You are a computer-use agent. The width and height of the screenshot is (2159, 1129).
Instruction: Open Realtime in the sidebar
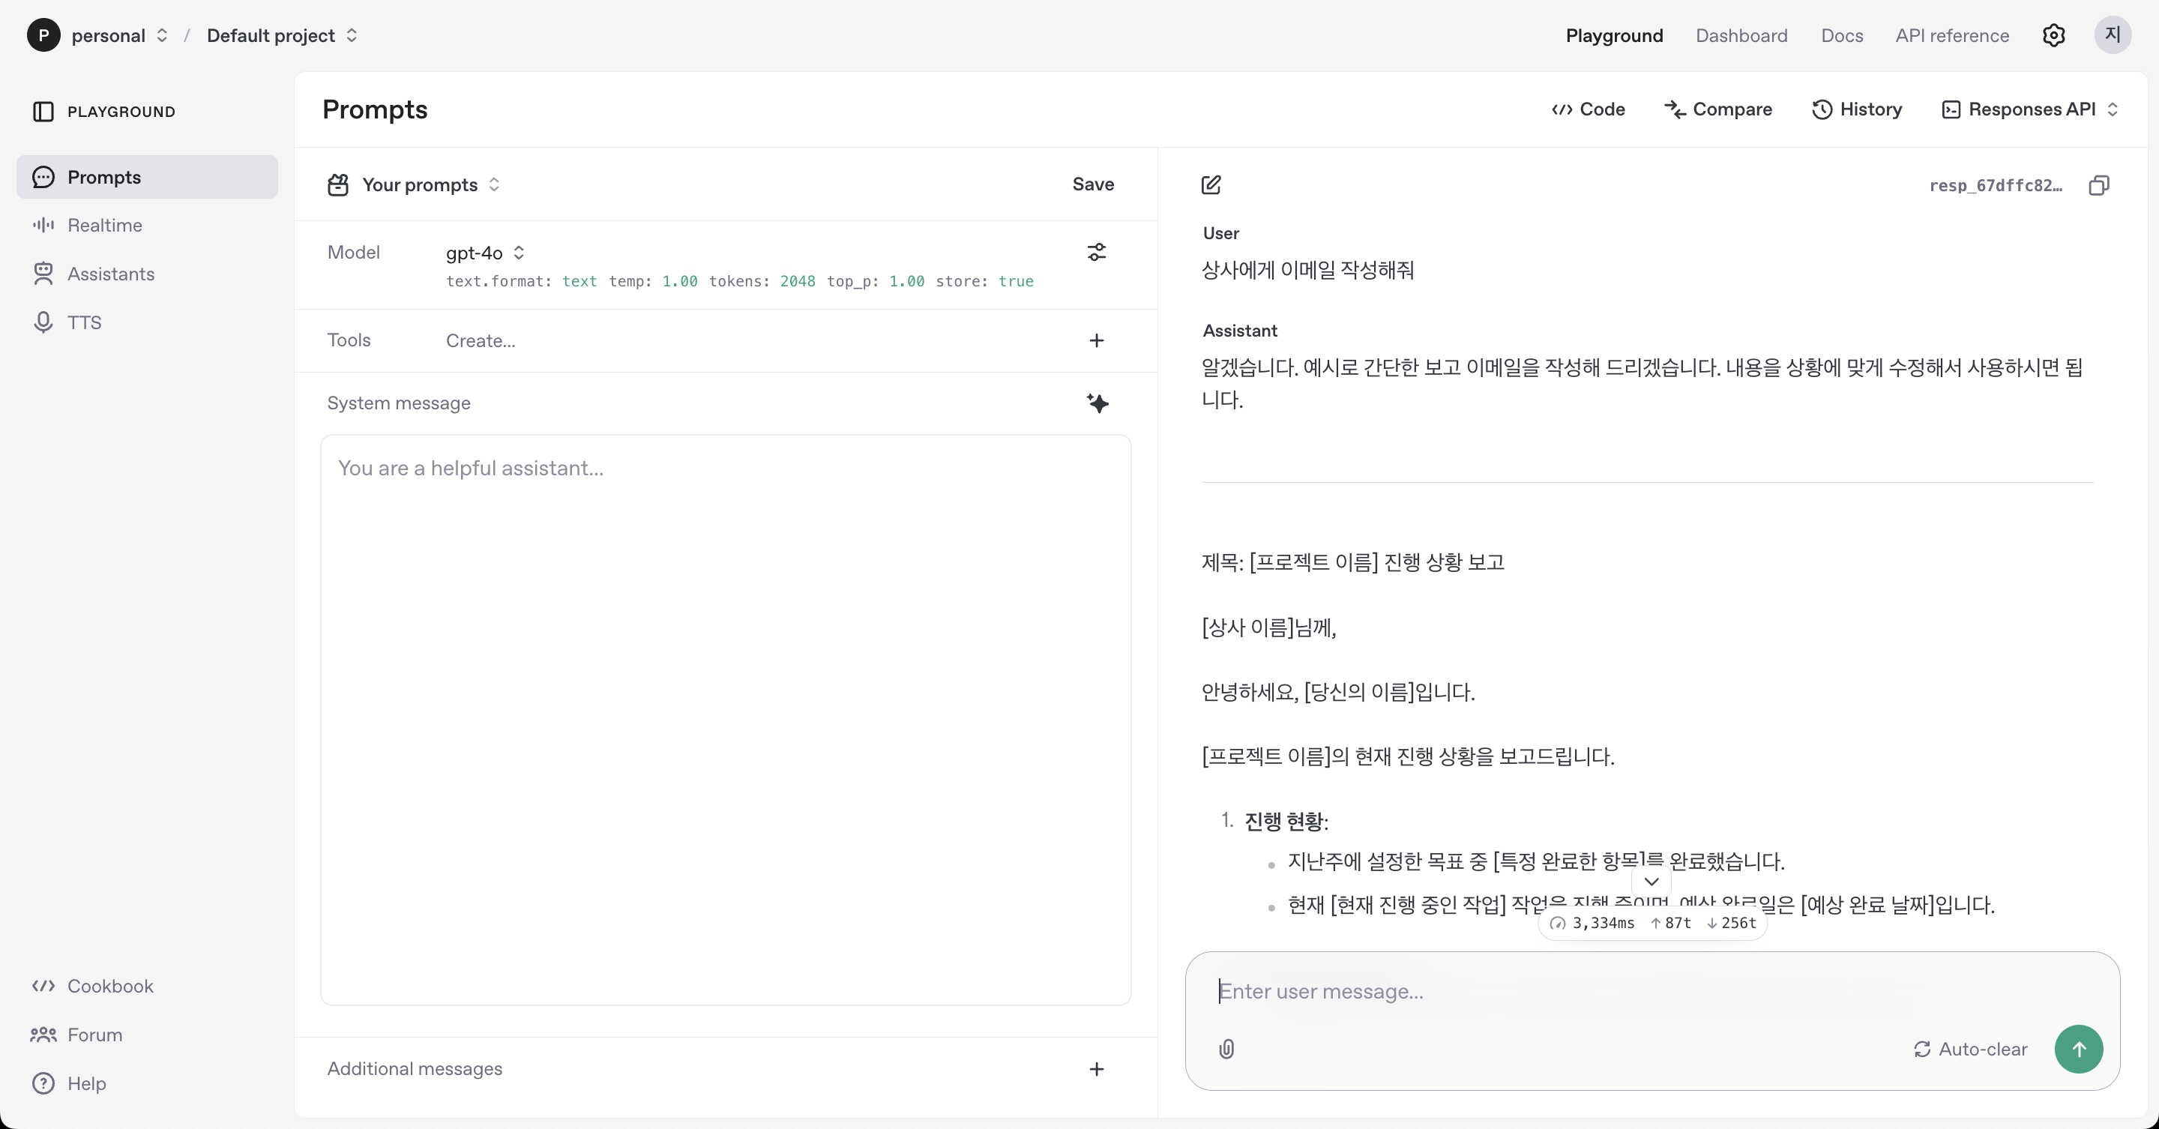point(104,226)
